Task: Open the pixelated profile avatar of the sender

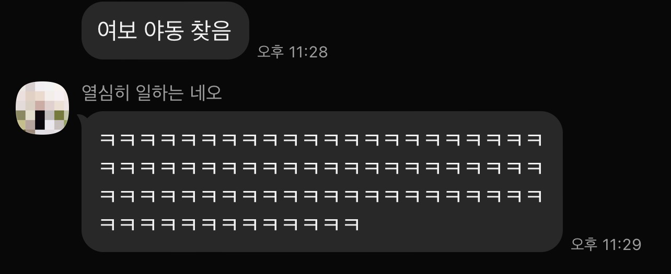Action: (43, 108)
